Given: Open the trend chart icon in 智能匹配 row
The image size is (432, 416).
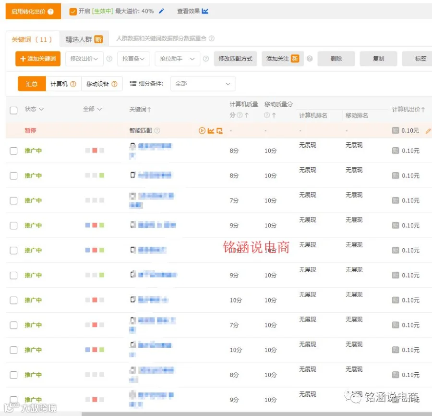Looking at the screenshot, I should coord(211,130).
